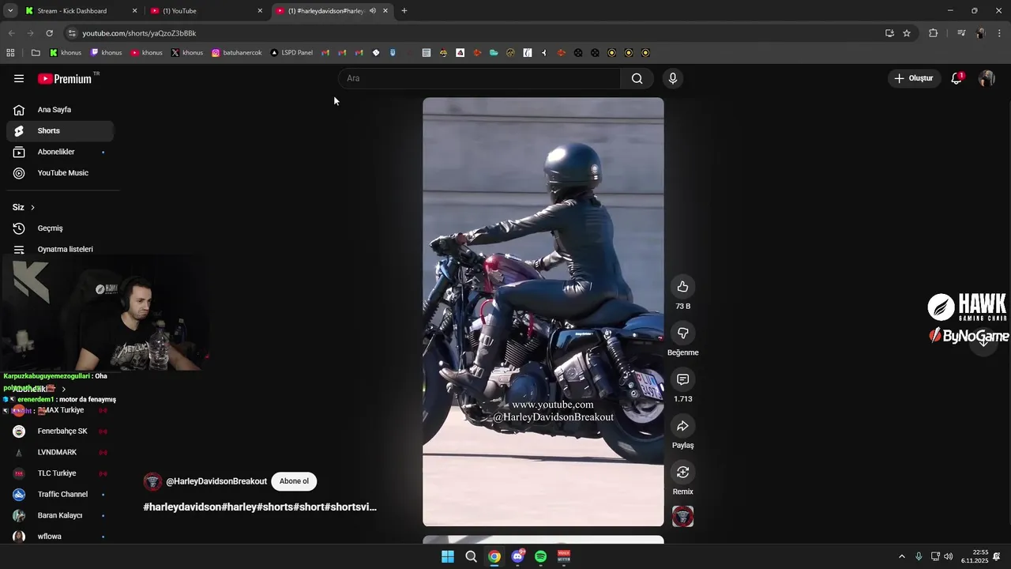
Task: Dislike the short with thumbs-down icon
Action: click(x=683, y=333)
